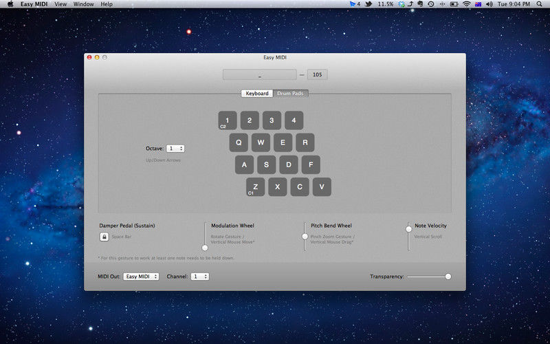
Task: Open the MIDI Out dropdown
Action: pos(141,277)
